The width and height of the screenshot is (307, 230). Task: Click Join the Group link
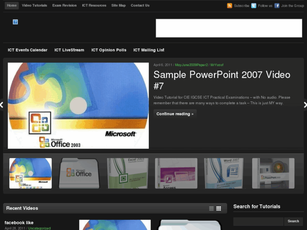293,5
